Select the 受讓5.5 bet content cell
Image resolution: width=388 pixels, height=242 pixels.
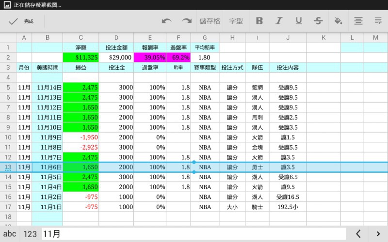coord(288,148)
